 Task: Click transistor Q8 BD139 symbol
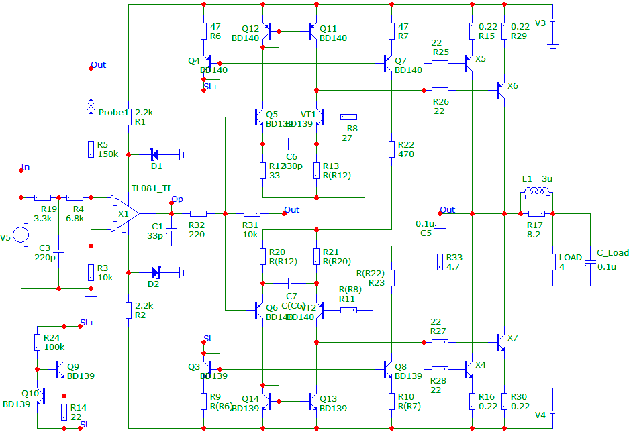tap(388, 369)
